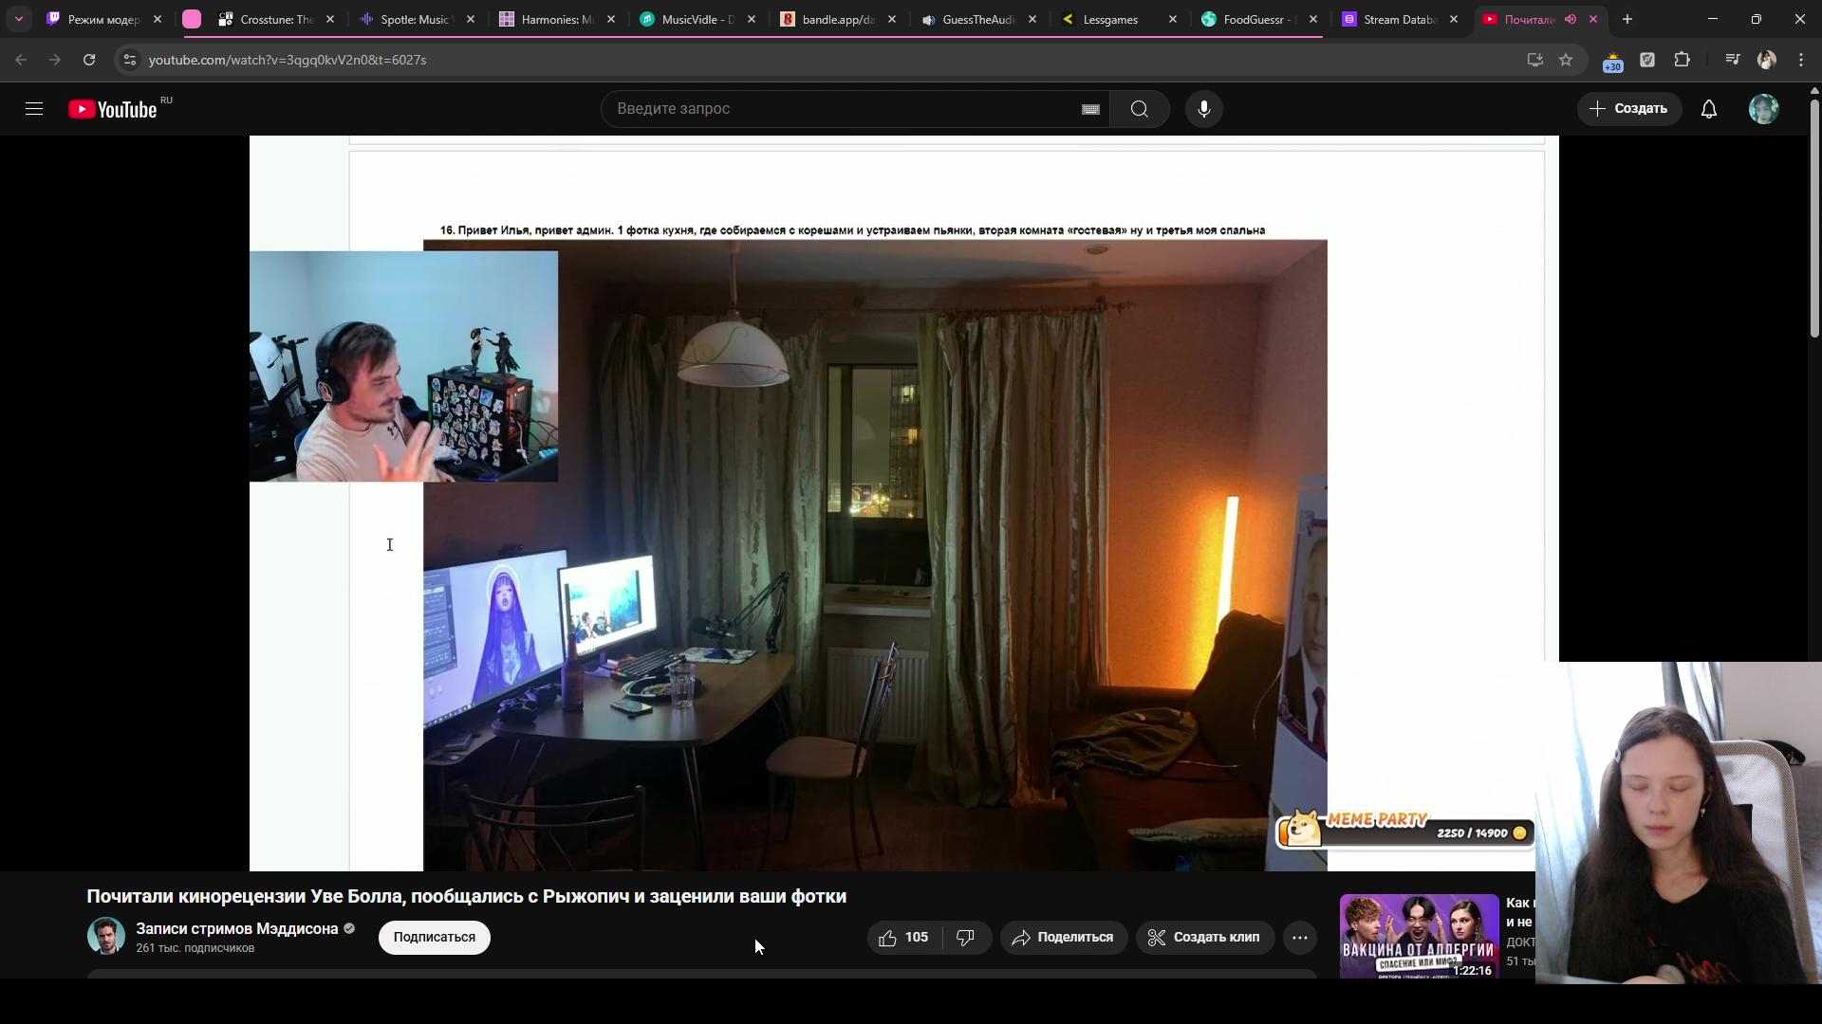
Task: Open the Создать клип clip button
Action: pos(1204,938)
